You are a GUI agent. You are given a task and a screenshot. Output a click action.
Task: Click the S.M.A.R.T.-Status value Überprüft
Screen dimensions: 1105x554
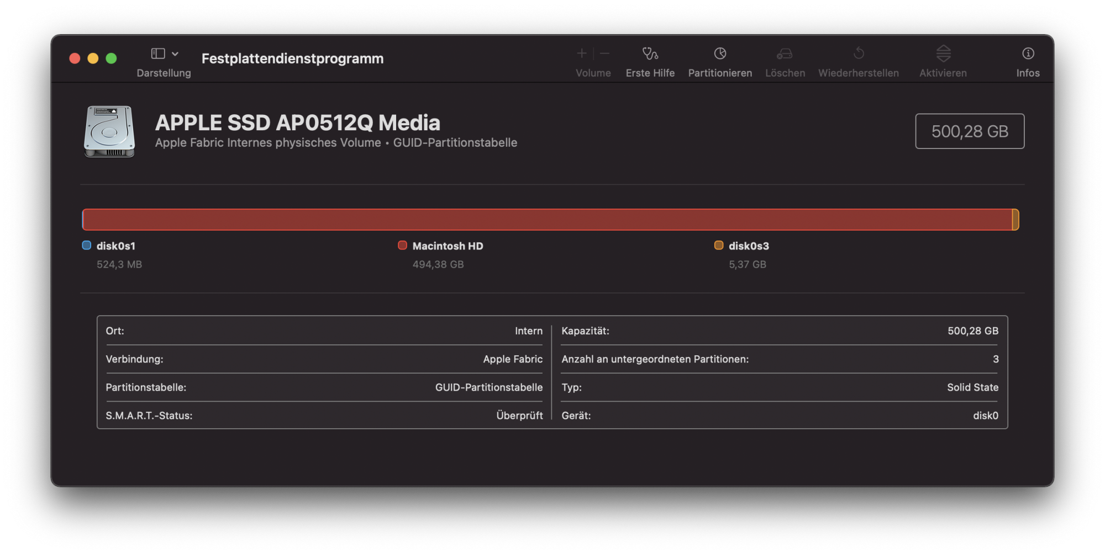coord(519,415)
